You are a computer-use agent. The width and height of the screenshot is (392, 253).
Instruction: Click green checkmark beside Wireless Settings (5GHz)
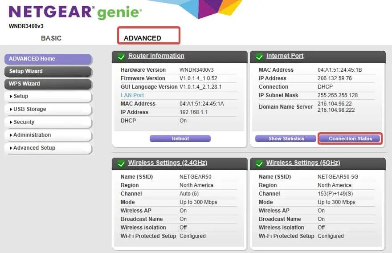(259, 164)
